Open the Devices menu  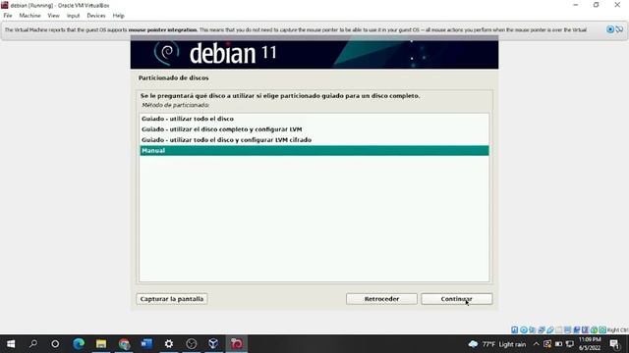[96, 16]
